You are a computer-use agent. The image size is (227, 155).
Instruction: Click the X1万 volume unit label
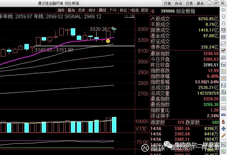(x=141, y=129)
